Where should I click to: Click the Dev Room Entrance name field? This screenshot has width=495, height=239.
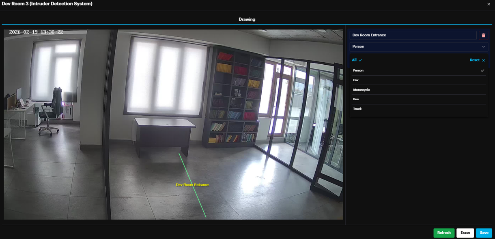413,36
